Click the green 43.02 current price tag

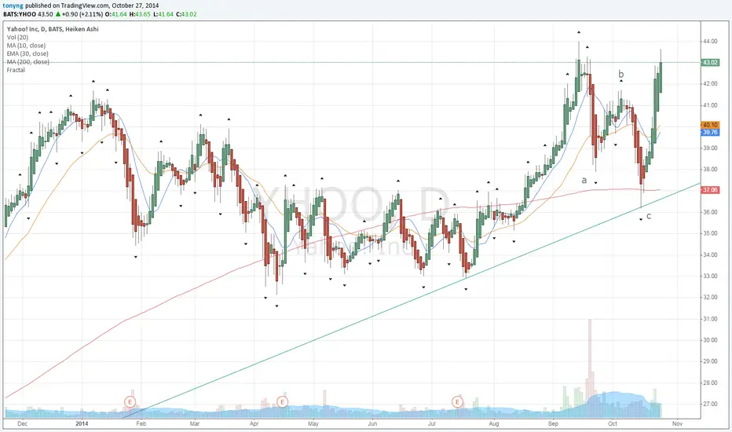tap(710, 63)
